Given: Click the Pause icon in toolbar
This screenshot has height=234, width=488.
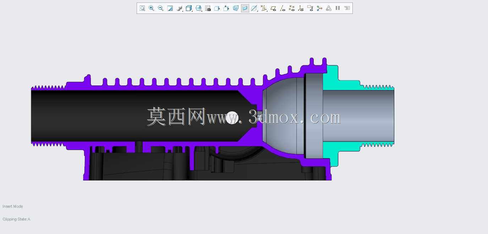Looking at the screenshot, I should pyautogui.click(x=338, y=8).
